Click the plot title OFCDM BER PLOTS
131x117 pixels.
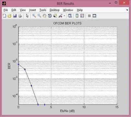click(67, 23)
